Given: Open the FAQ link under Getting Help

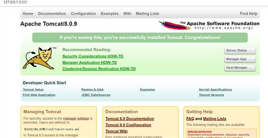Looking at the screenshot, I should [190, 119].
